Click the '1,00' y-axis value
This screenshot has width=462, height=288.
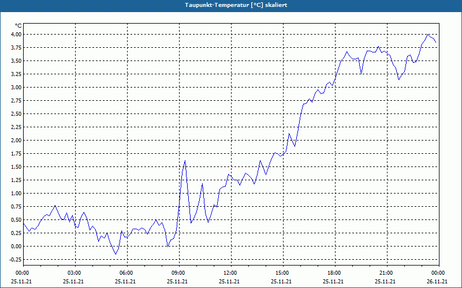click(16, 193)
